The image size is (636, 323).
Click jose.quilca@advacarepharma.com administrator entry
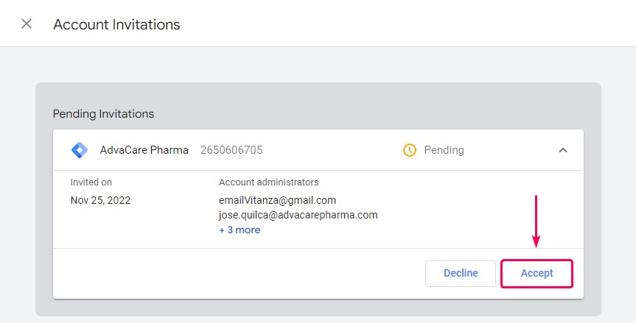[298, 215]
